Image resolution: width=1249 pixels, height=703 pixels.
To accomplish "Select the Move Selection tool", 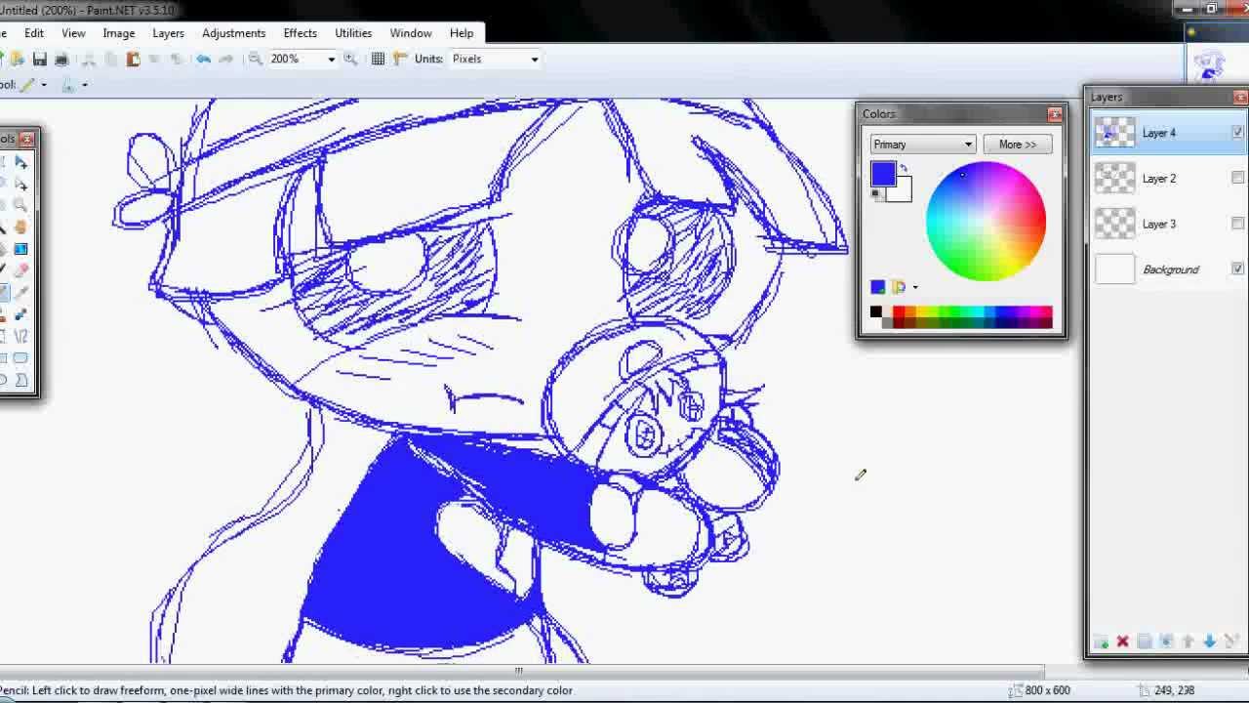I will 20,184.
